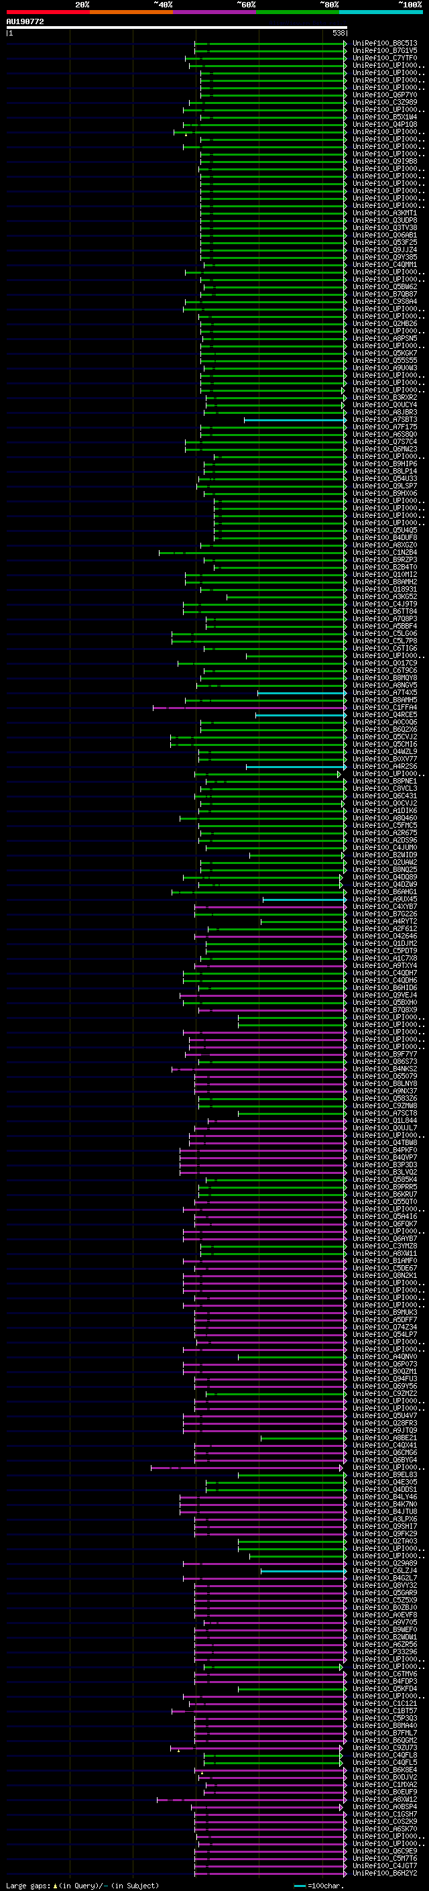This screenshot has width=429, height=1891.
Task: Click the cyan alignment bar for UniRef100_A7T4X5
Action: (302, 693)
